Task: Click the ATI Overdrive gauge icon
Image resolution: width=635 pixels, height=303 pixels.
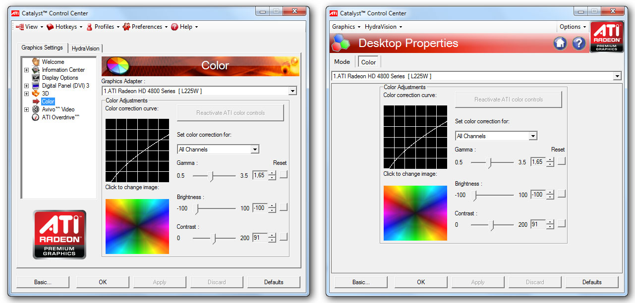Action: pos(36,117)
